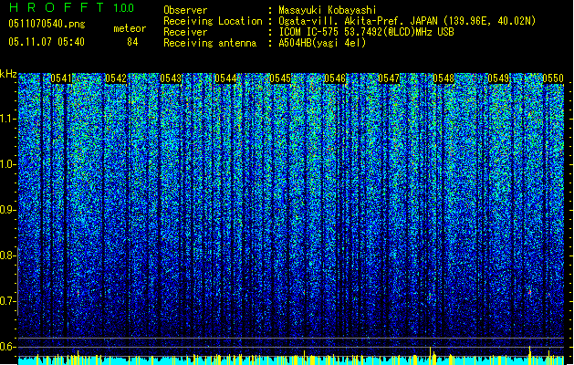Click the 1.1 frequency axis label
The height and width of the screenshot is (365, 574).
7,119
